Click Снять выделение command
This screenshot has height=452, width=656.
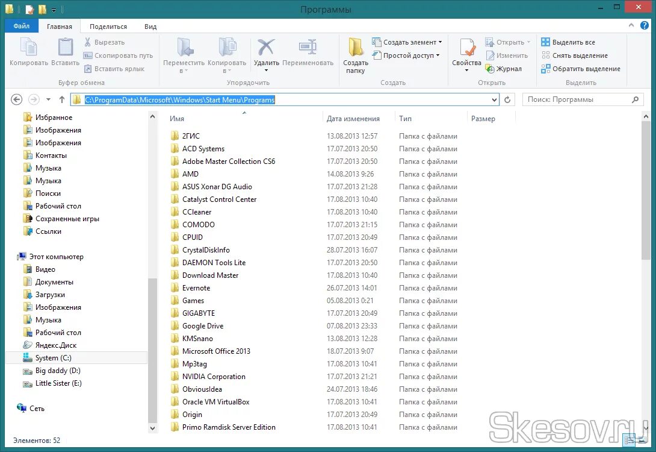tap(574, 55)
